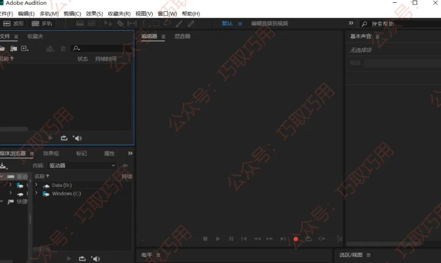Switch to the 多轨 multitrack view
Screen dimensions: 441x263
click(42, 24)
